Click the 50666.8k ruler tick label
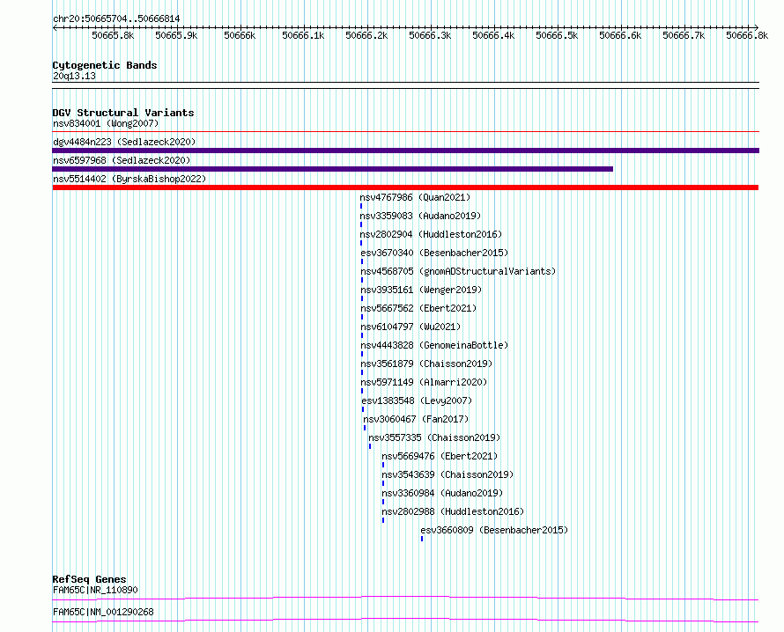This screenshot has width=784, height=632. point(747,35)
